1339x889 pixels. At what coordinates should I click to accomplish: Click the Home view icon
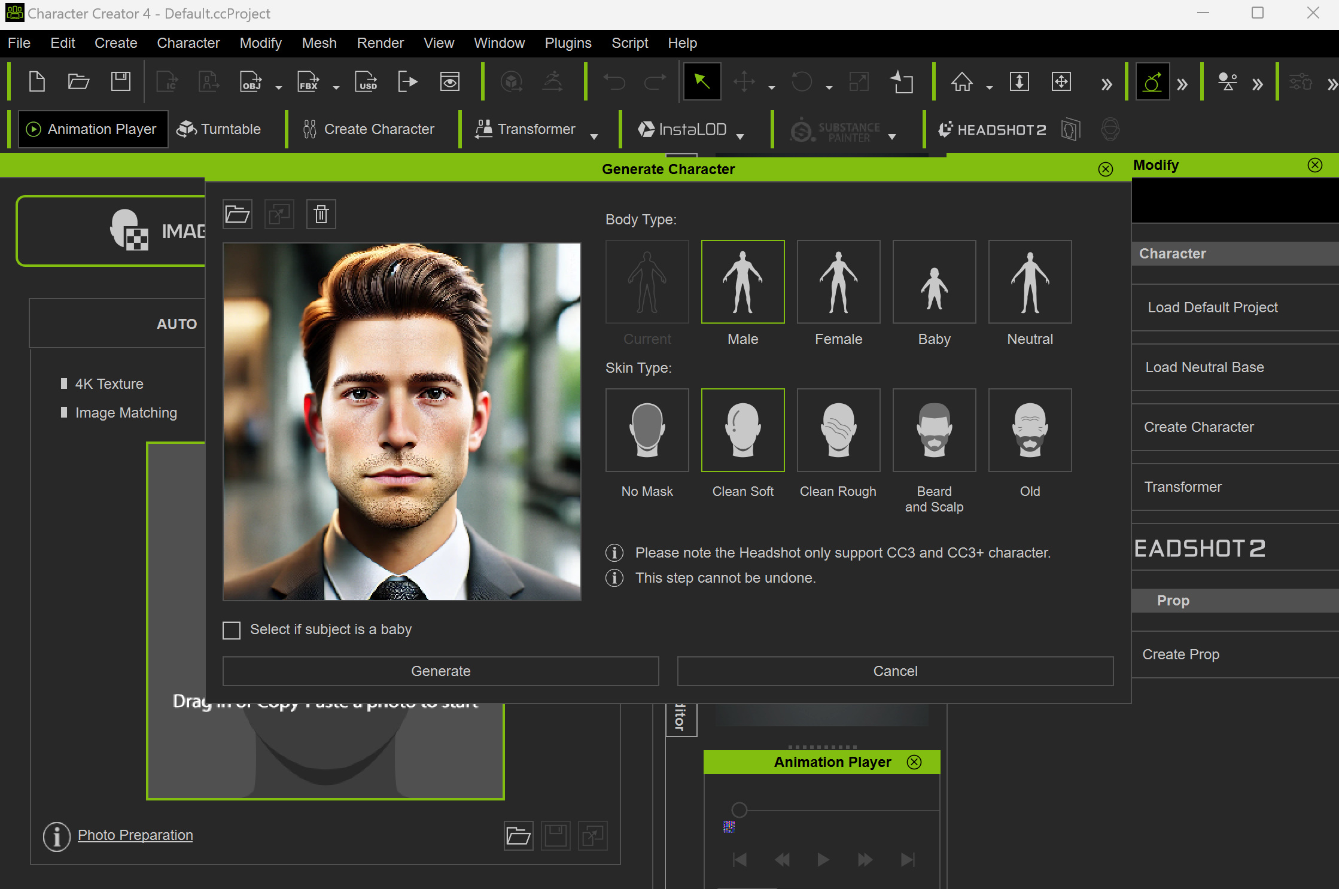961,81
